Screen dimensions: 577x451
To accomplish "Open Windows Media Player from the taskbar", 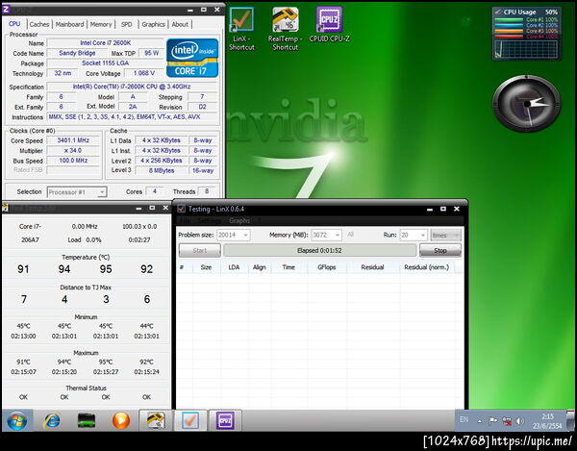I will [x=121, y=420].
